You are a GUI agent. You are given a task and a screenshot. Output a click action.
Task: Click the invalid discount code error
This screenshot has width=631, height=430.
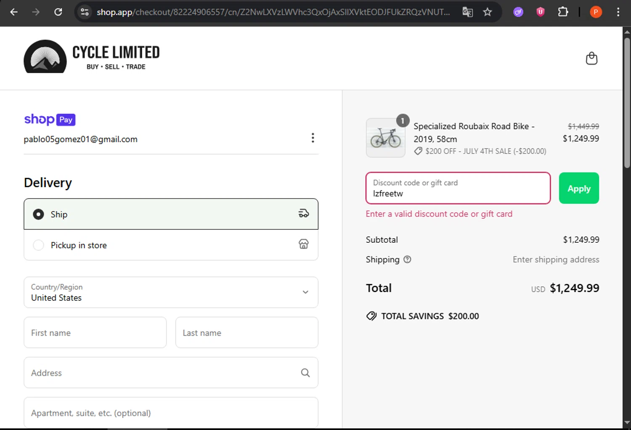tap(439, 214)
